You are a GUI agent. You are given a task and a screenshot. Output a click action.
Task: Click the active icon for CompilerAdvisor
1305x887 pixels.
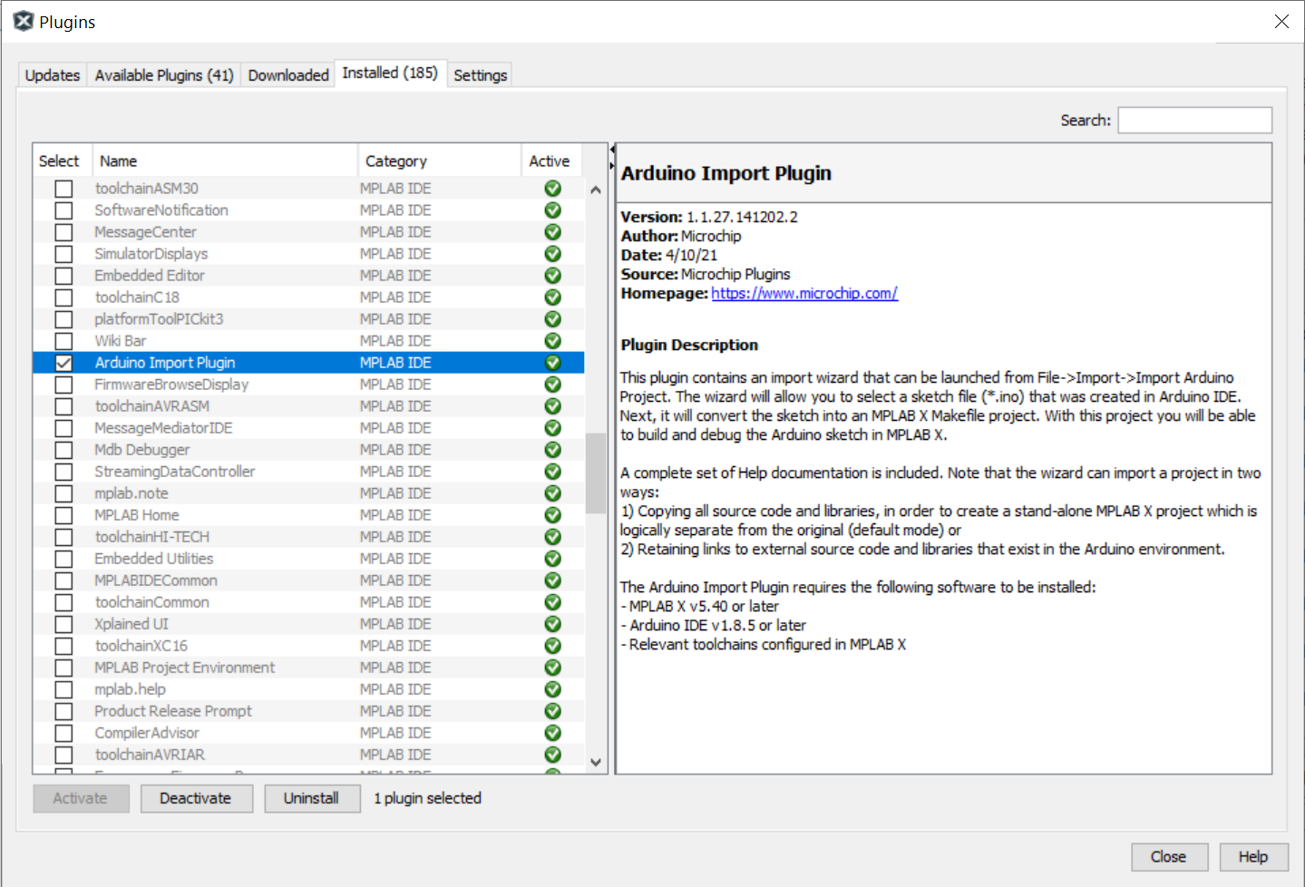pyautogui.click(x=552, y=733)
